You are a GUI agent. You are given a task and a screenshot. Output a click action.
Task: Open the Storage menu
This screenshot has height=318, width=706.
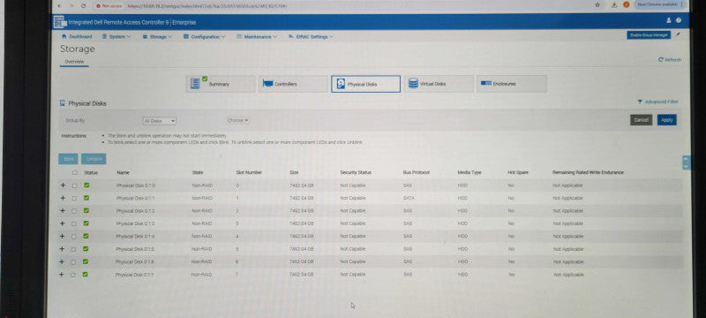[x=158, y=36]
